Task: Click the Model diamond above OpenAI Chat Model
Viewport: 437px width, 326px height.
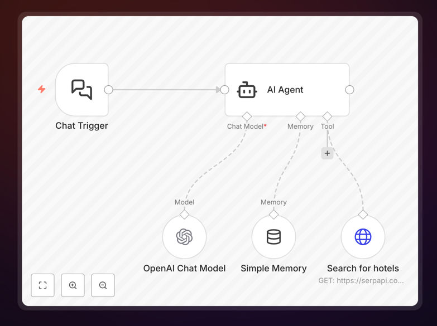Action: (185, 215)
